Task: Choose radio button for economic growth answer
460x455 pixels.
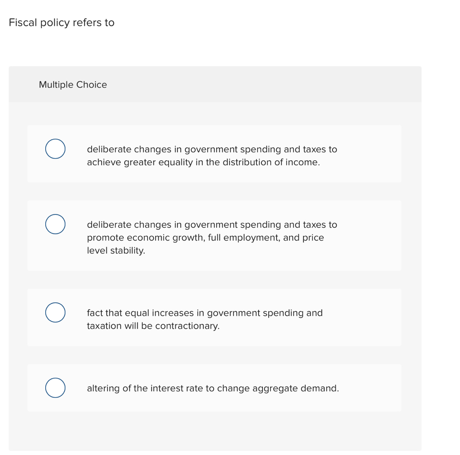Action: tap(55, 224)
